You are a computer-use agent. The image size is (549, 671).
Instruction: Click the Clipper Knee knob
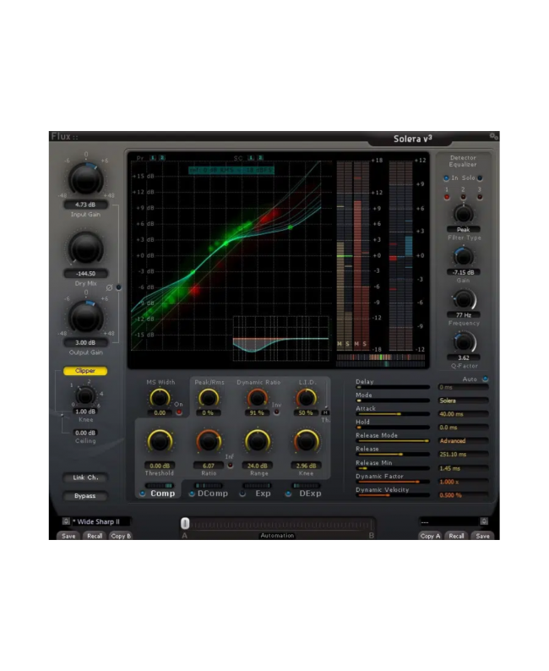(x=85, y=396)
